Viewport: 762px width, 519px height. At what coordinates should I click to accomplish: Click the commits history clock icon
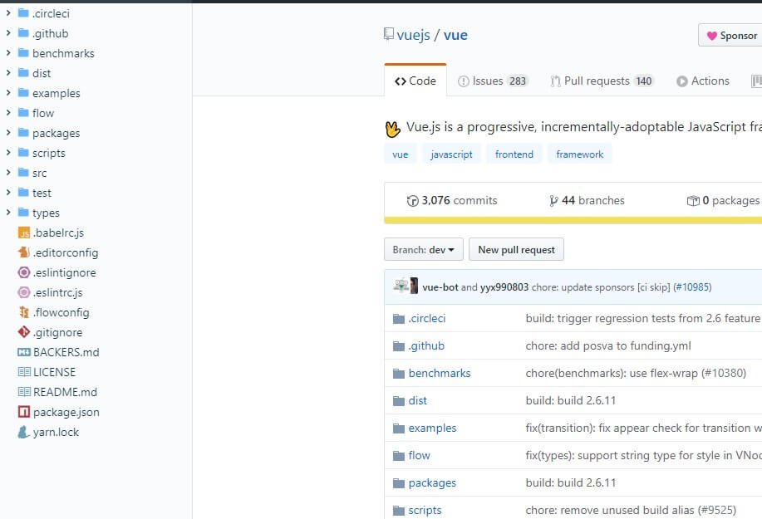tap(413, 200)
